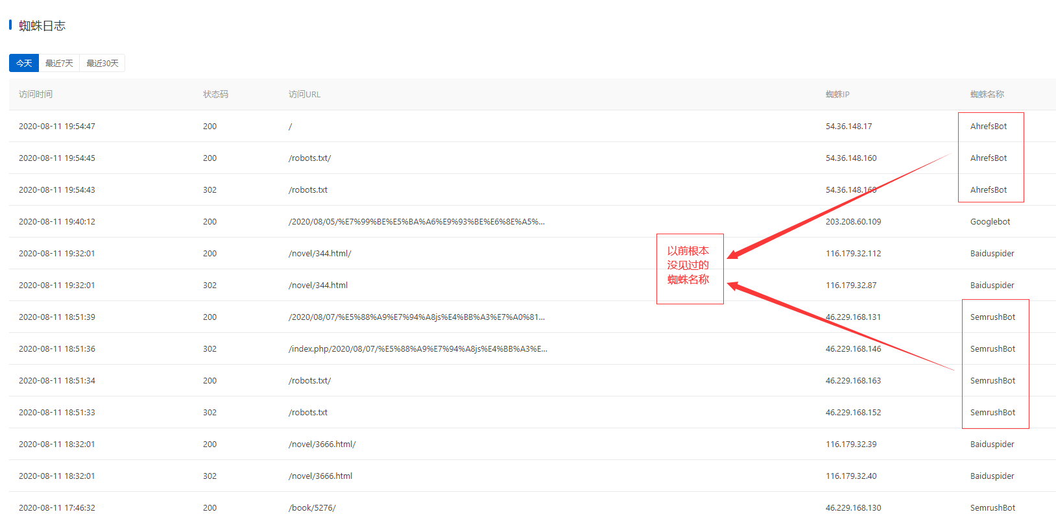
Task: Select timestamp 2020-08-11 18:51:33
Action: [x=57, y=412]
